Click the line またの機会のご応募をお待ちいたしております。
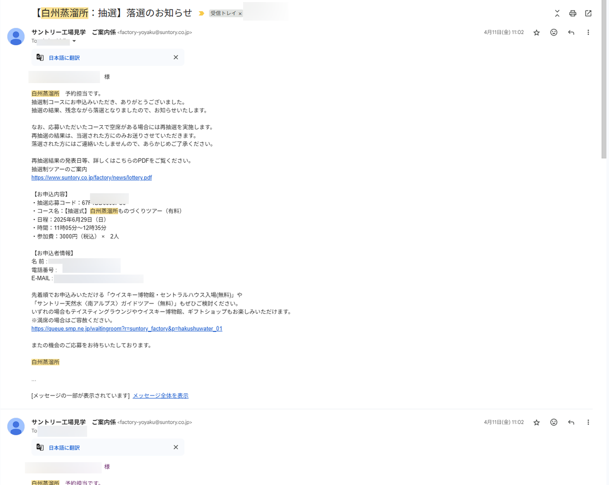 91,346
